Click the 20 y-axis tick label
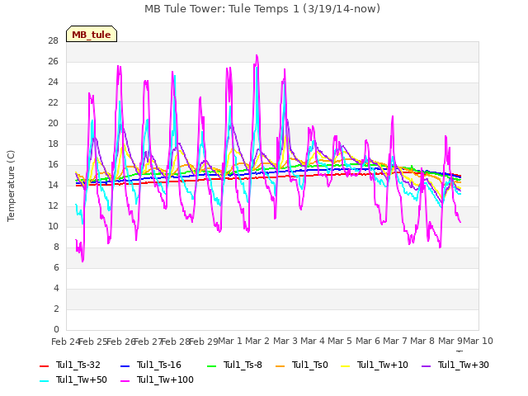Viewport: 528px width, 396px height. coord(53,123)
